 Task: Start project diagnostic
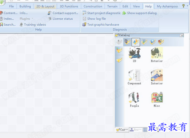click(x=104, y=13)
